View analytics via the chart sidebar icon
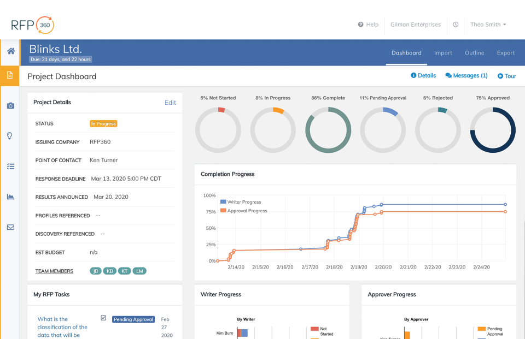 pos(10,197)
